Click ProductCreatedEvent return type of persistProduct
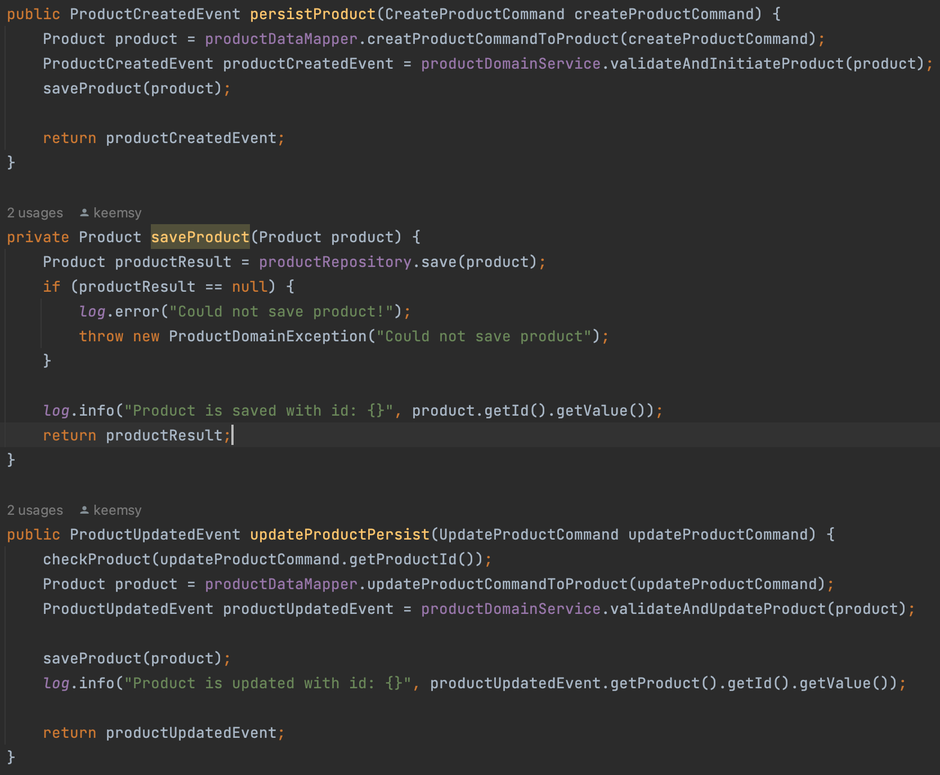 tap(155, 14)
